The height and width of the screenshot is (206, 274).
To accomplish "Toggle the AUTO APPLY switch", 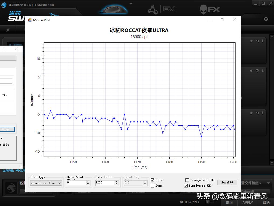I will pyautogui.click(x=210, y=202).
